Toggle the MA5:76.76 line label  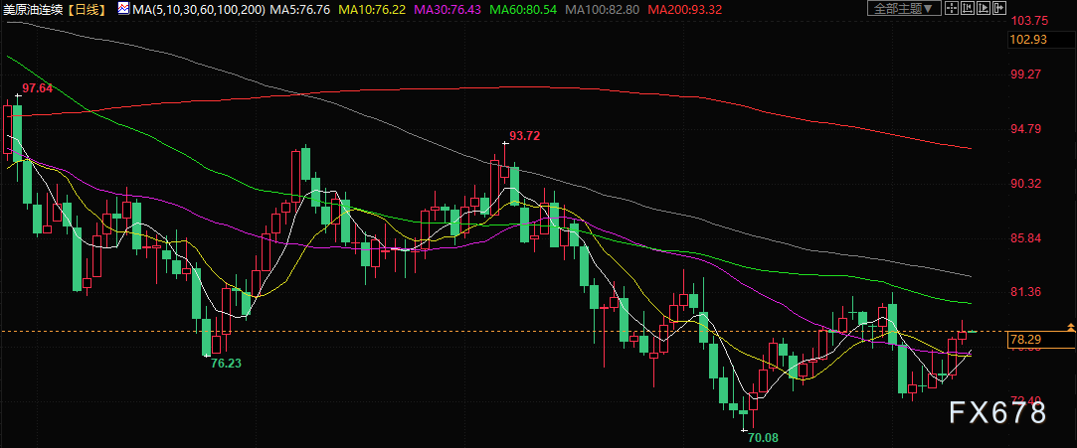(x=302, y=9)
